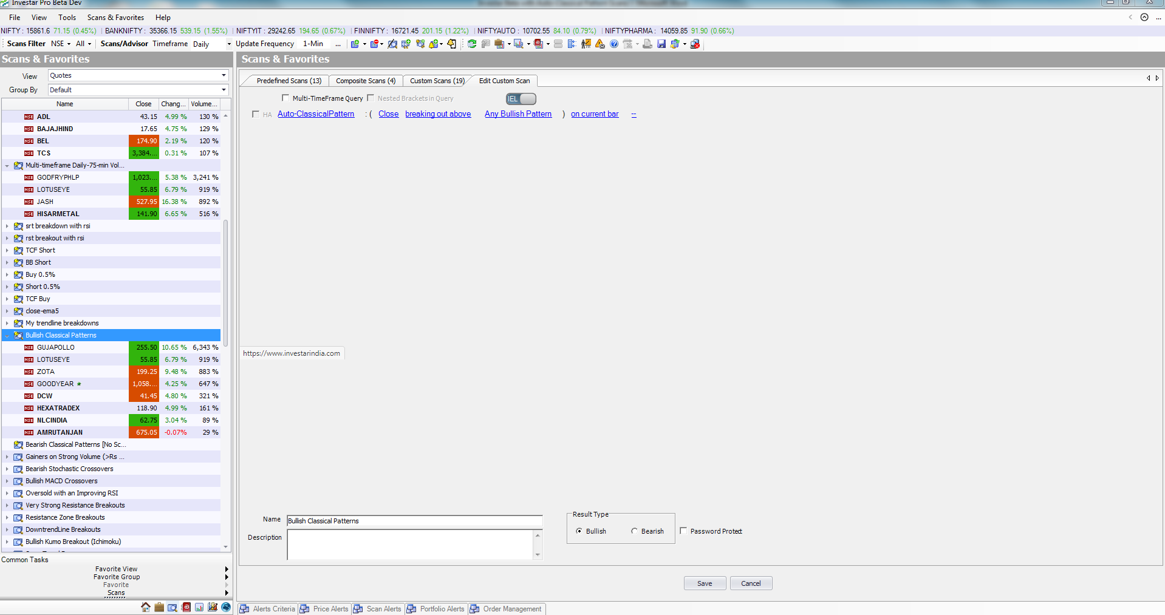Click the floppy disk save icon
Viewport: 1165px width, 615px height.
coord(661,44)
